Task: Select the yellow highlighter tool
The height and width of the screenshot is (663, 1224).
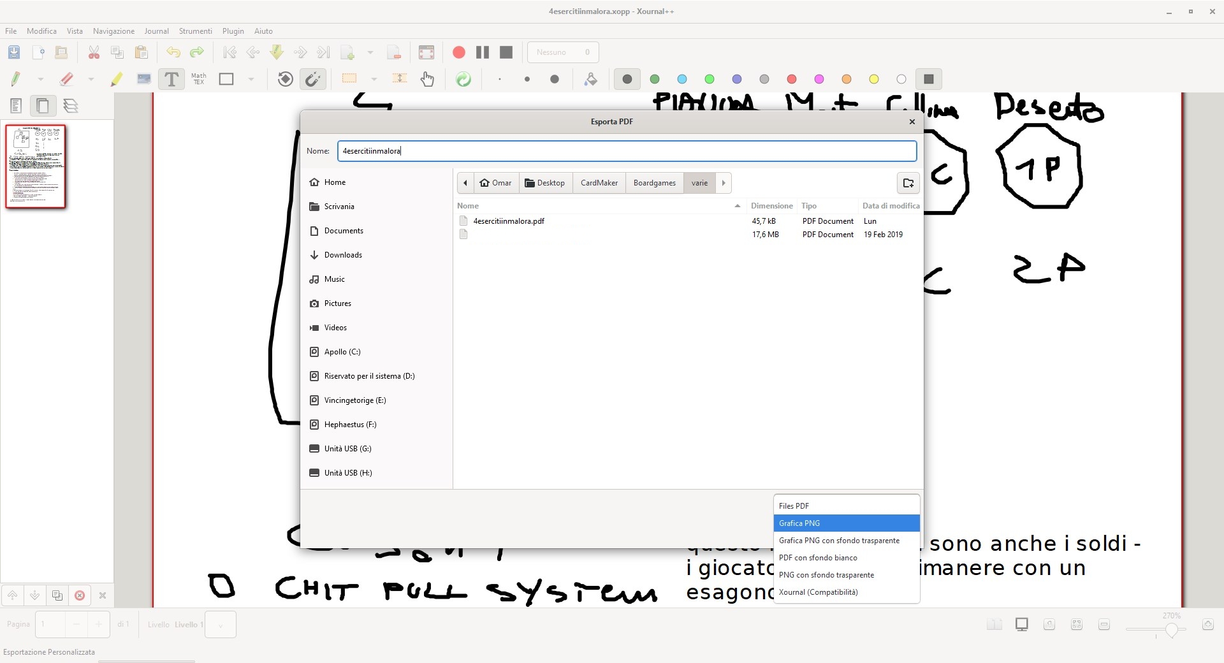Action: pos(116,79)
